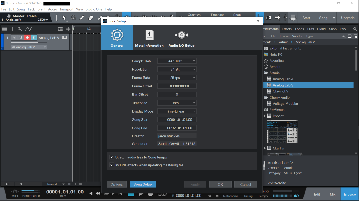This screenshot has height=201, width=359.
Task: Open the transport settings gear icon
Action: [x=210, y=196]
